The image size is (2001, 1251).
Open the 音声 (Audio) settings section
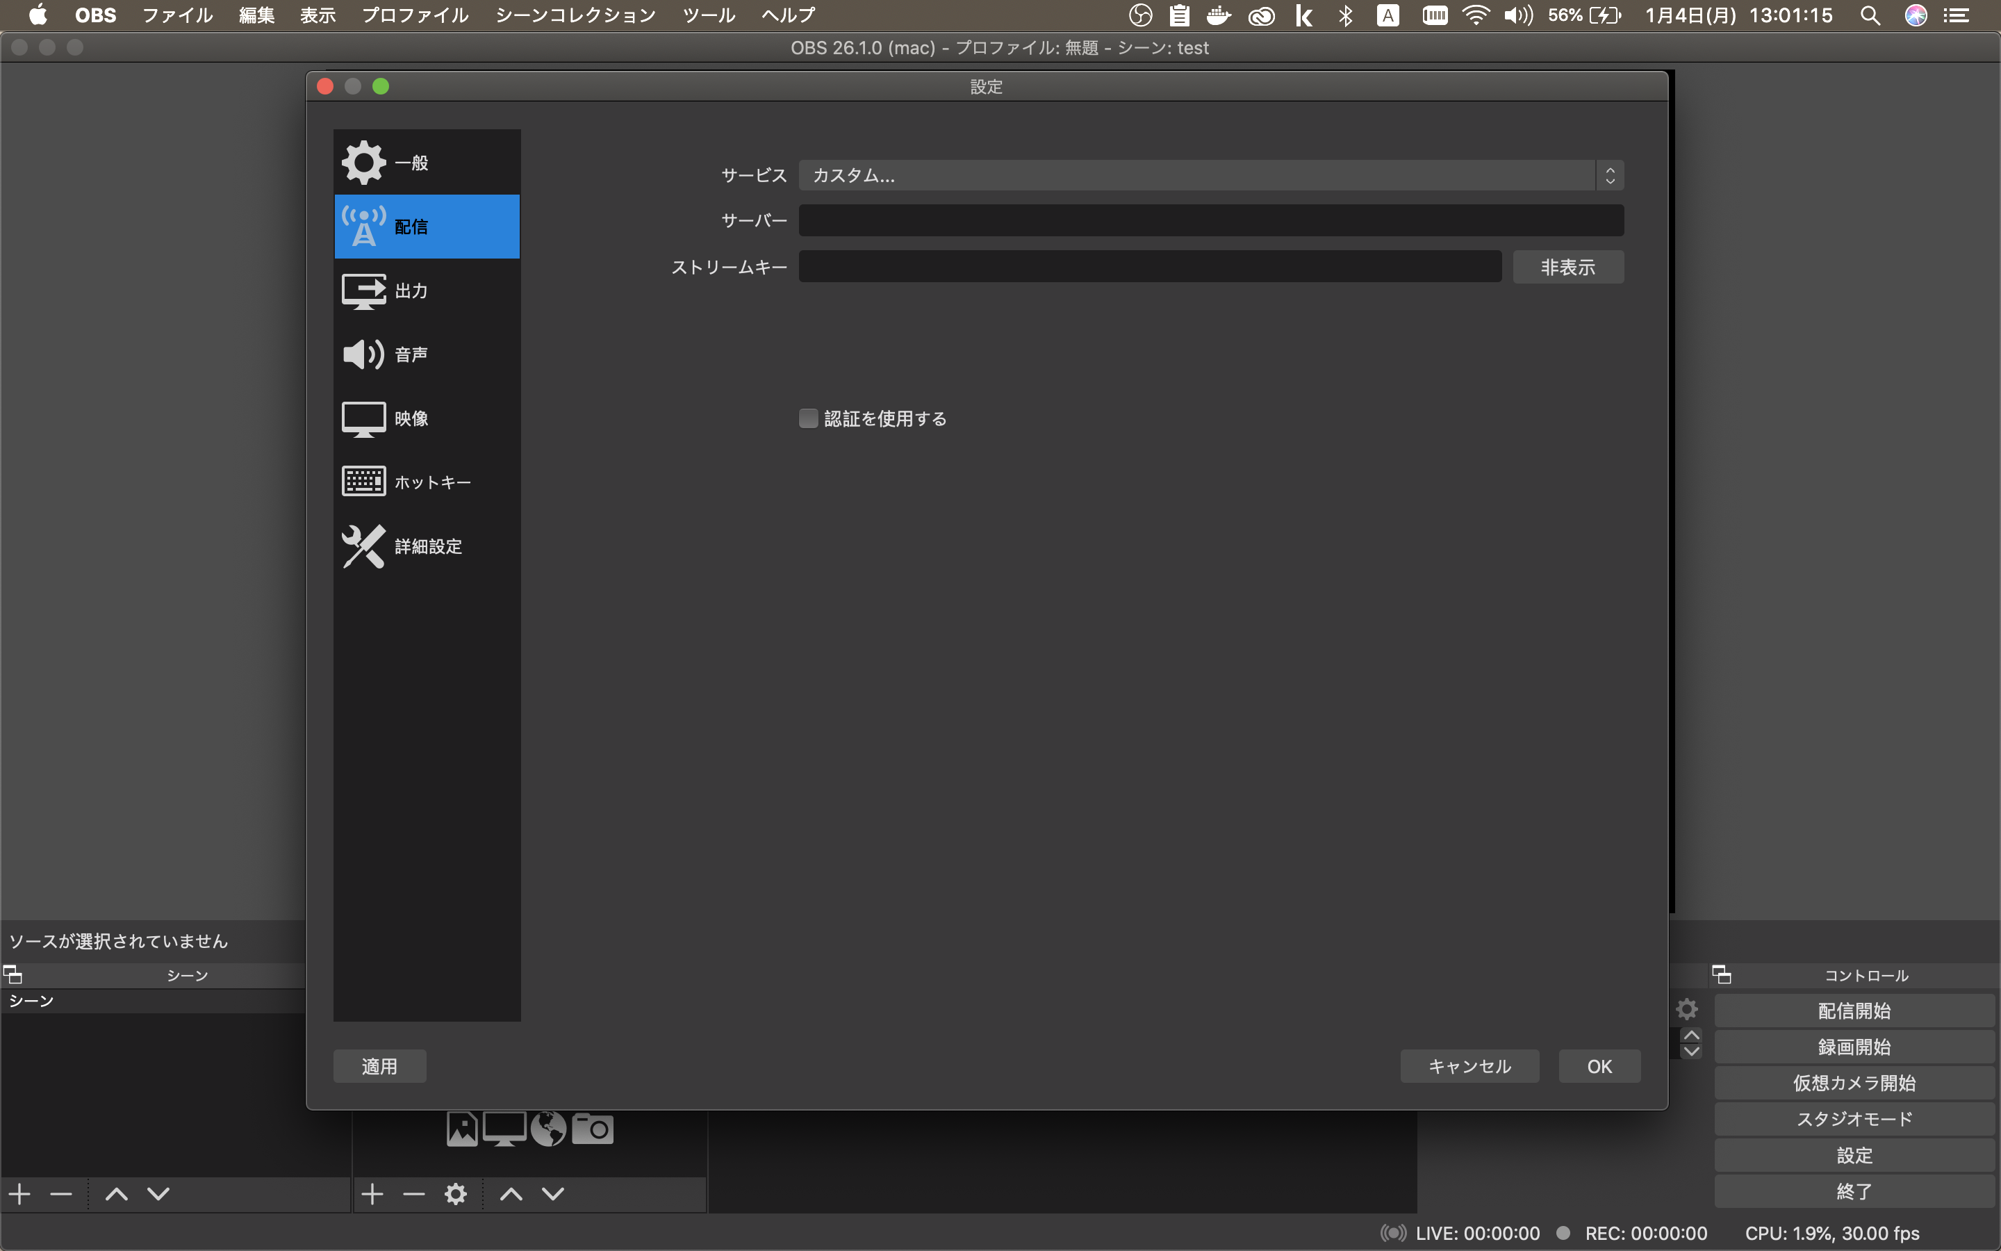(427, 354)
